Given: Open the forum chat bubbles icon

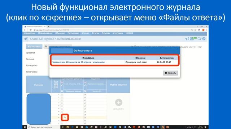Looking at the screenshot, I should point(199,39).
